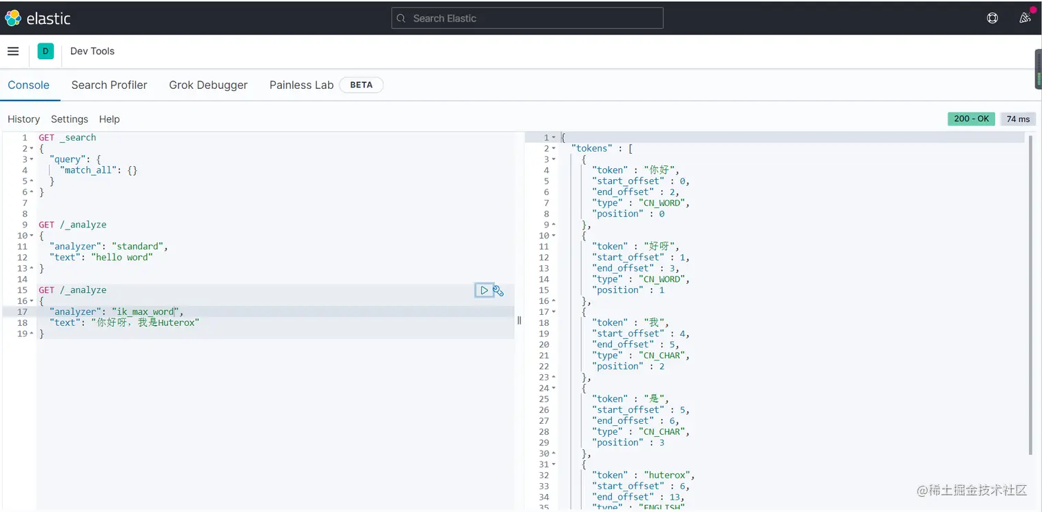
Task: Click the first "type" : "CN_WORD" line
Action: pos(641,203)
